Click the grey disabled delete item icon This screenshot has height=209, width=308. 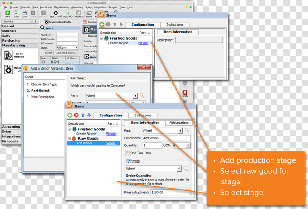pos(108,24)
